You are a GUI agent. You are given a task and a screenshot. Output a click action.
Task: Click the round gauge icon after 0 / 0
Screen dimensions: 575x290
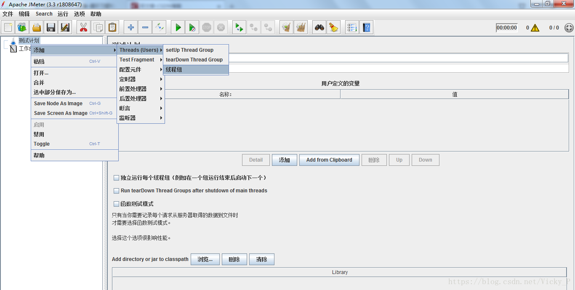tap(569, 28)
